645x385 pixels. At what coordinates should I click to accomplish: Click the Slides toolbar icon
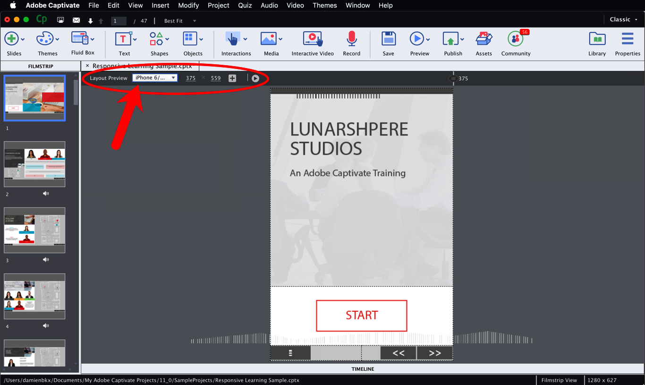pos(11,39)
